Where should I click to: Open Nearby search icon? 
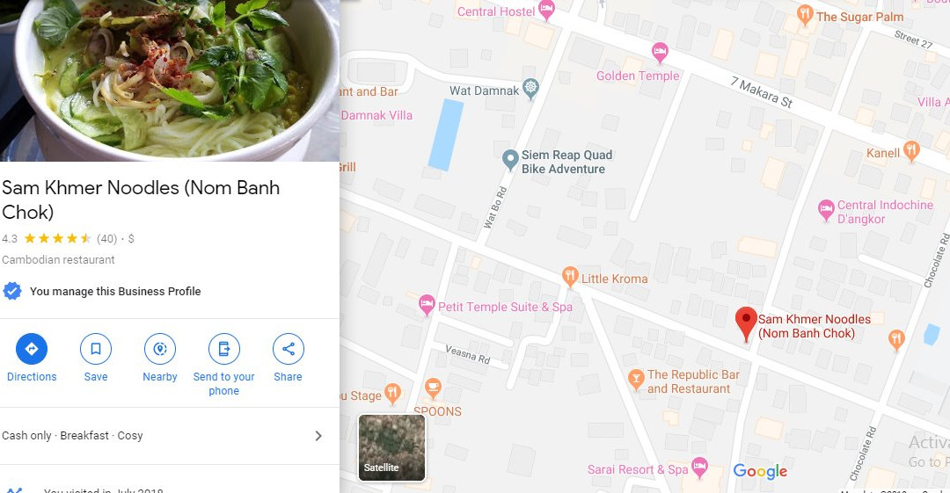pyautogui.click(x=160, y=349)
